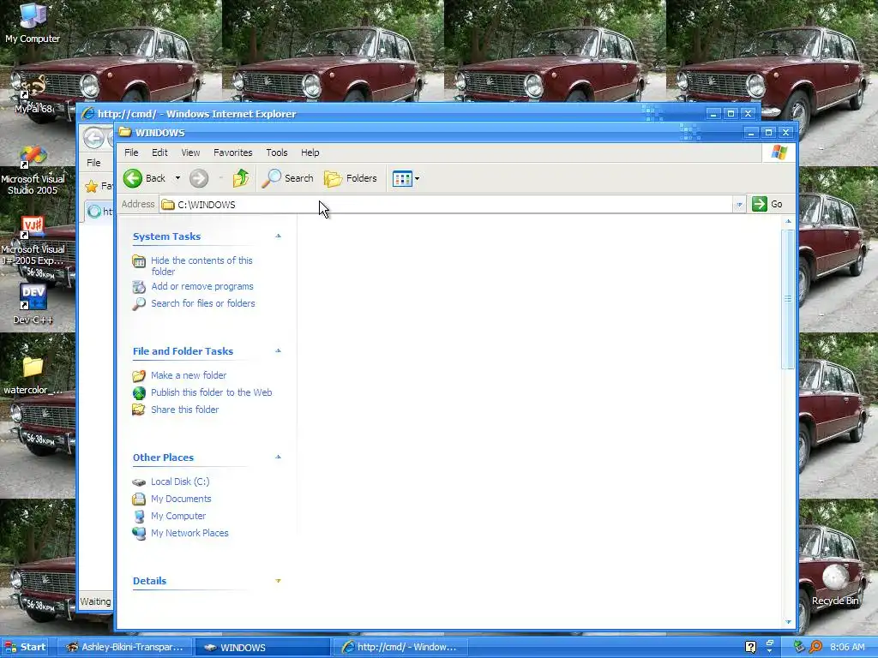This screenshot has height=658, width=878.
Task: Select the watercolor folder on desktop
Action: pos(33,375)
